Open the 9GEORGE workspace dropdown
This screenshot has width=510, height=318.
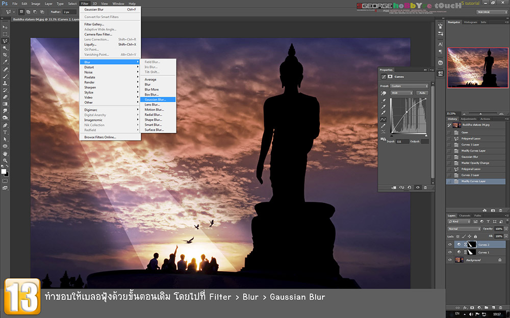[x=492, y=12]
